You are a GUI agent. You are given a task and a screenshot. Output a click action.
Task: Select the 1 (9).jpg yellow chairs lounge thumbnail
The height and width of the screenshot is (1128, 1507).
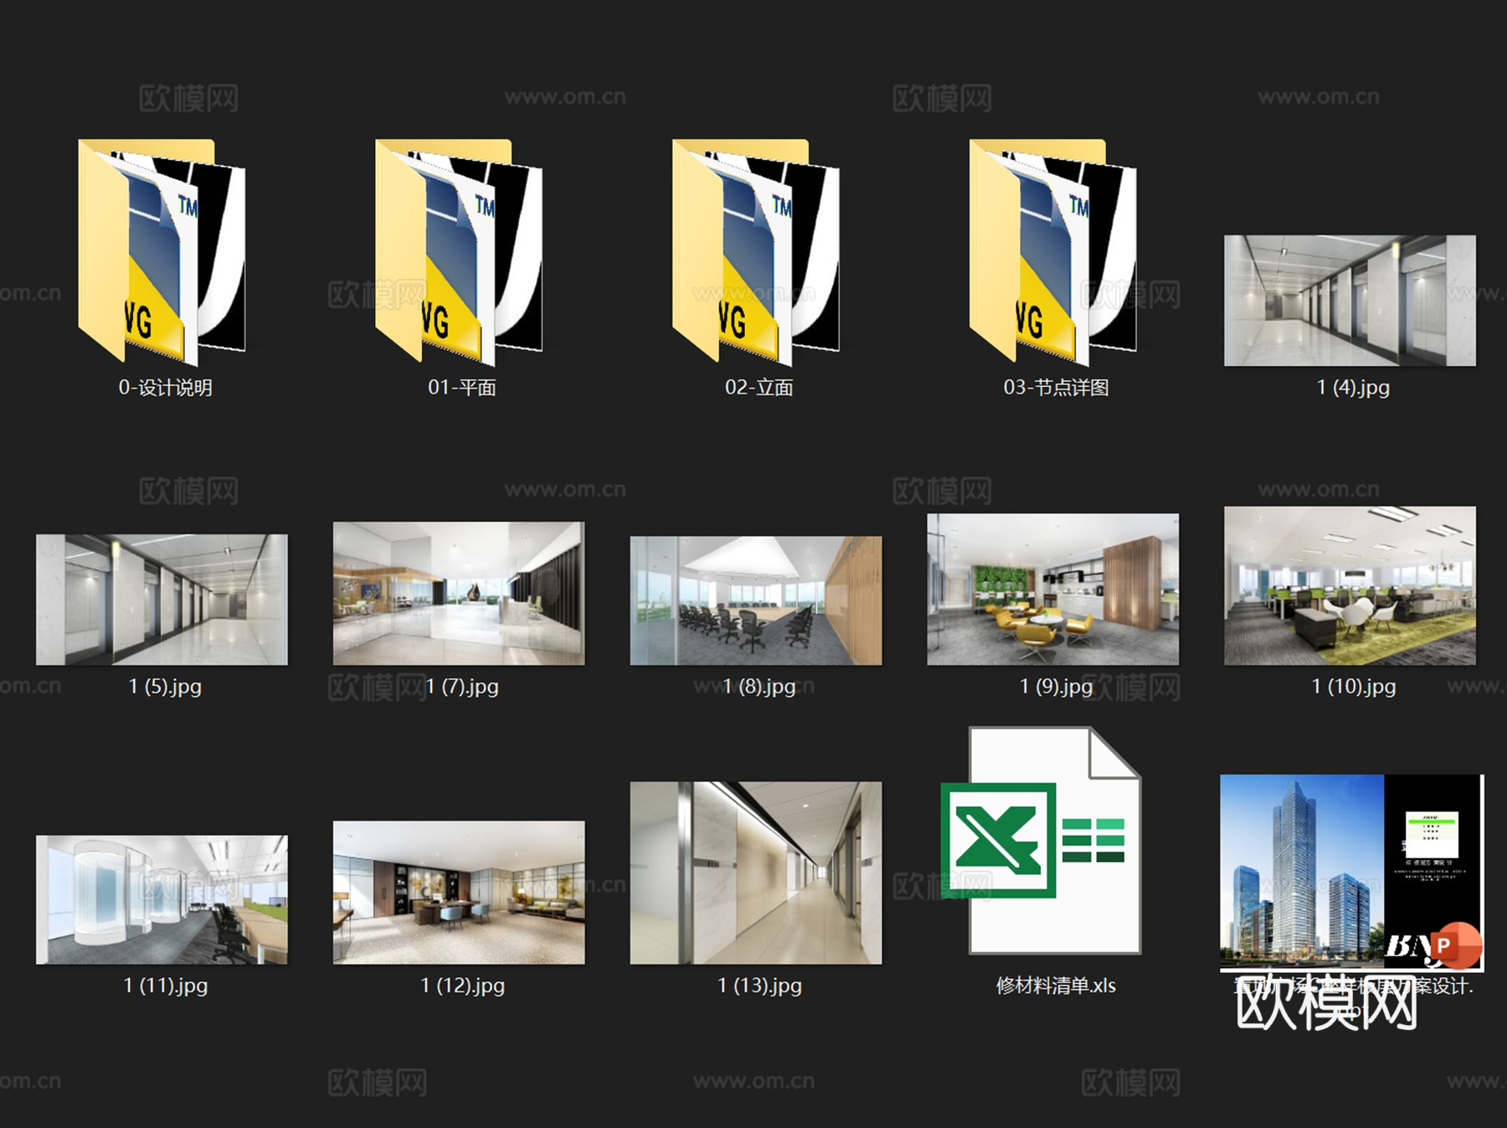[x=1053, y=590]
